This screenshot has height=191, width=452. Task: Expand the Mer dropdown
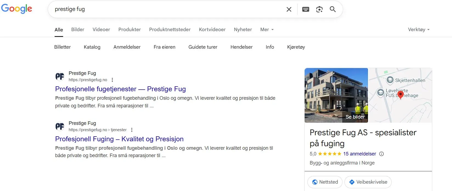pos(267,30)
